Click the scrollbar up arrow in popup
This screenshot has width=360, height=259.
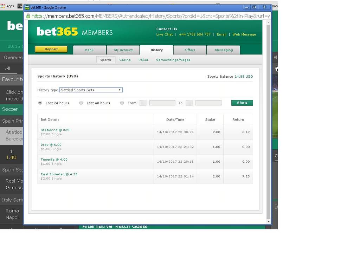[268, 23]
